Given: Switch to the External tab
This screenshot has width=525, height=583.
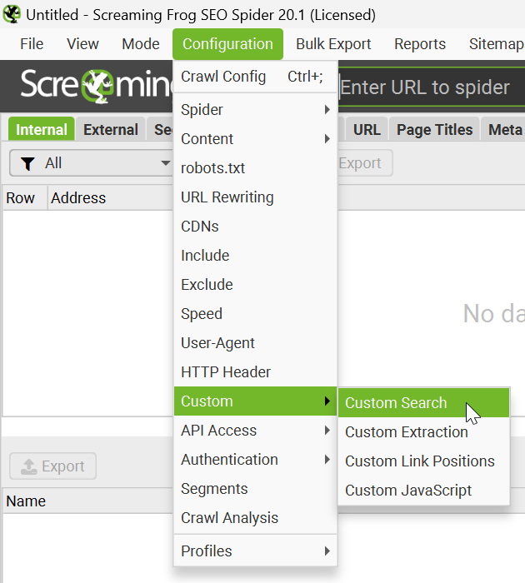Looking at the screenshot, I should pyautogui.click(x=111, y=129).
